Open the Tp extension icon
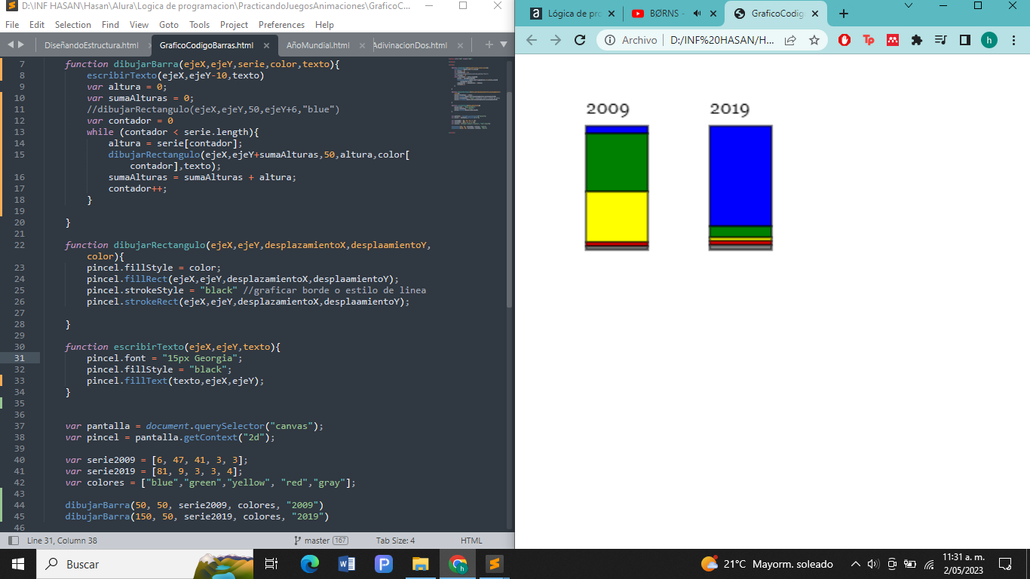 click(x=869, y=40)
